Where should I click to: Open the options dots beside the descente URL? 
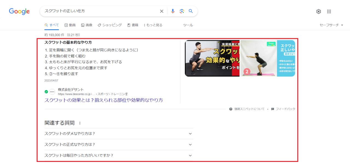[x=127, y=94]
